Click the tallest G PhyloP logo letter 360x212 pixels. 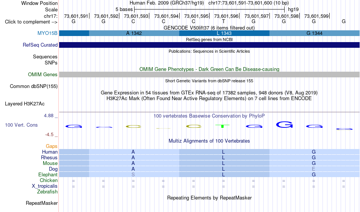click(284, 125)
